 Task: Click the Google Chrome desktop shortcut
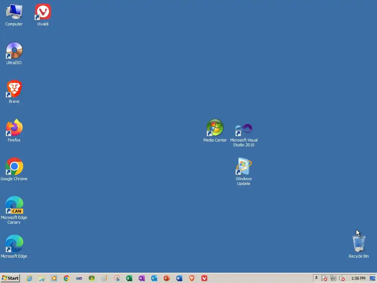(14, 169)
